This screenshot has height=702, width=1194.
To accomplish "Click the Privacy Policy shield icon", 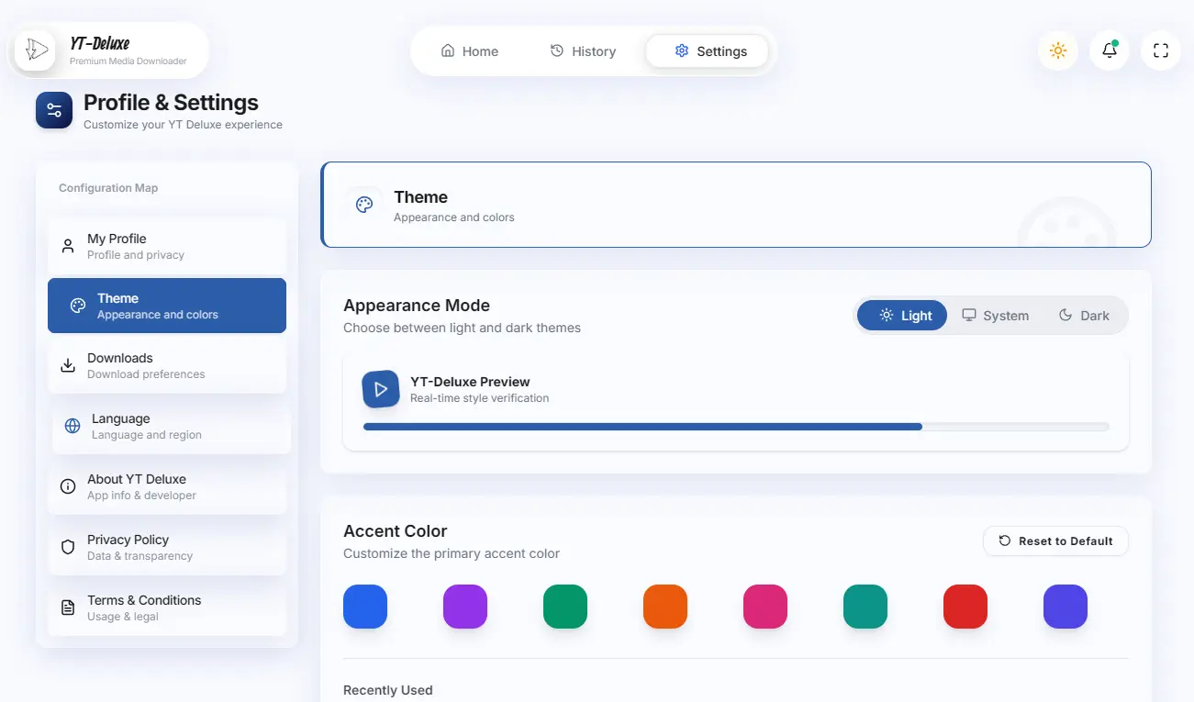I will 68,547.
